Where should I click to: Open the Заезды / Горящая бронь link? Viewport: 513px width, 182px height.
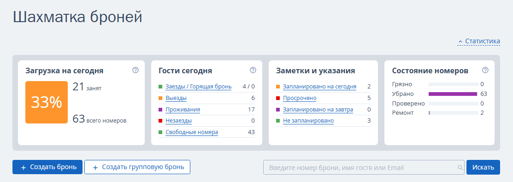tap(199, 87)
